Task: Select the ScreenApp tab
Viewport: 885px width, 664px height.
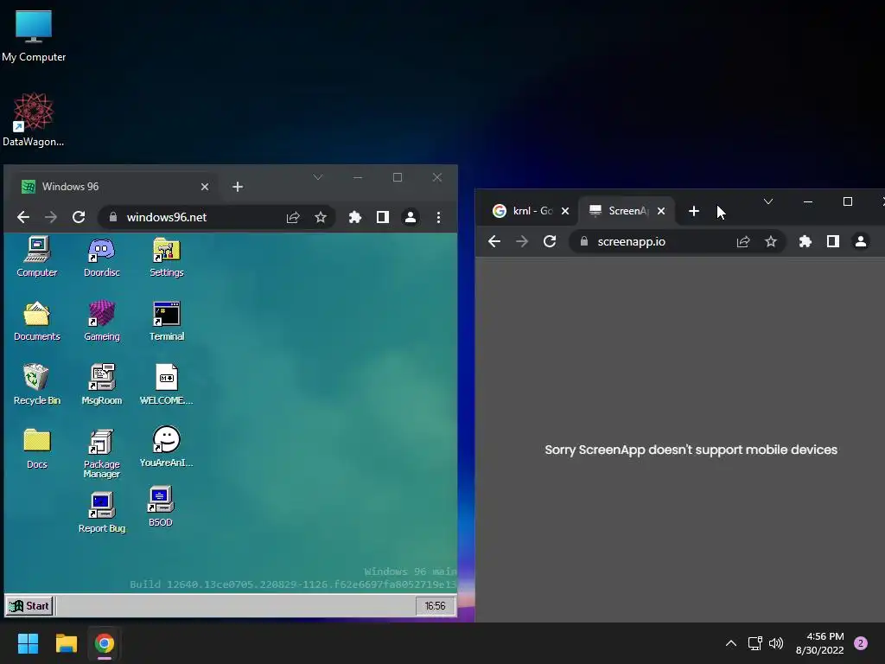Action: tap(627, 211)
